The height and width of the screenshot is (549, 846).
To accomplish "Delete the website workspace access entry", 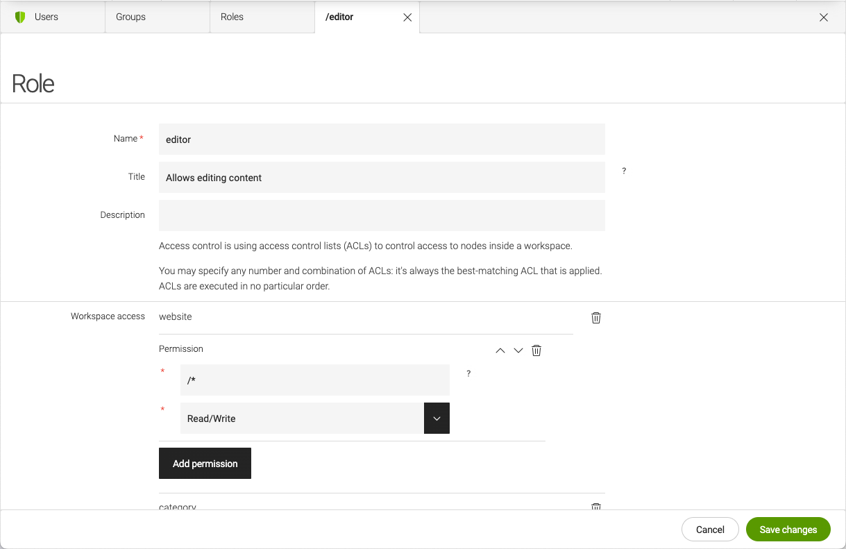I will (595, 318).
